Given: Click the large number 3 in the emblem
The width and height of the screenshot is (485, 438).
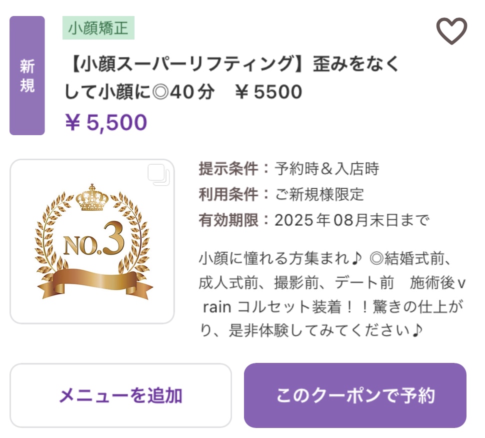Looking at the screenshot, I should tap(113, 238).
